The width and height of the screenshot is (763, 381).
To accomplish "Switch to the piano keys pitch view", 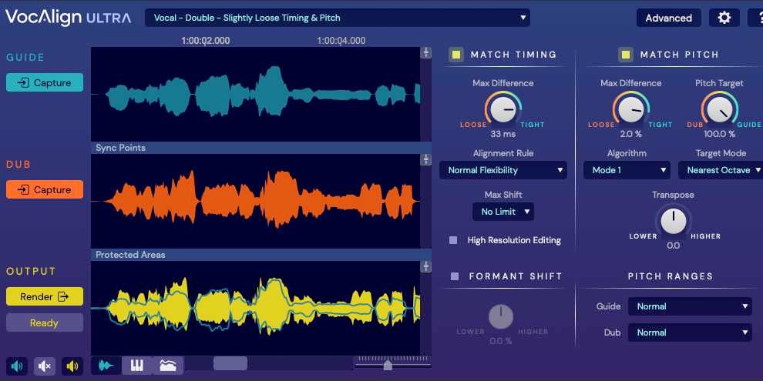I will 136,366.
